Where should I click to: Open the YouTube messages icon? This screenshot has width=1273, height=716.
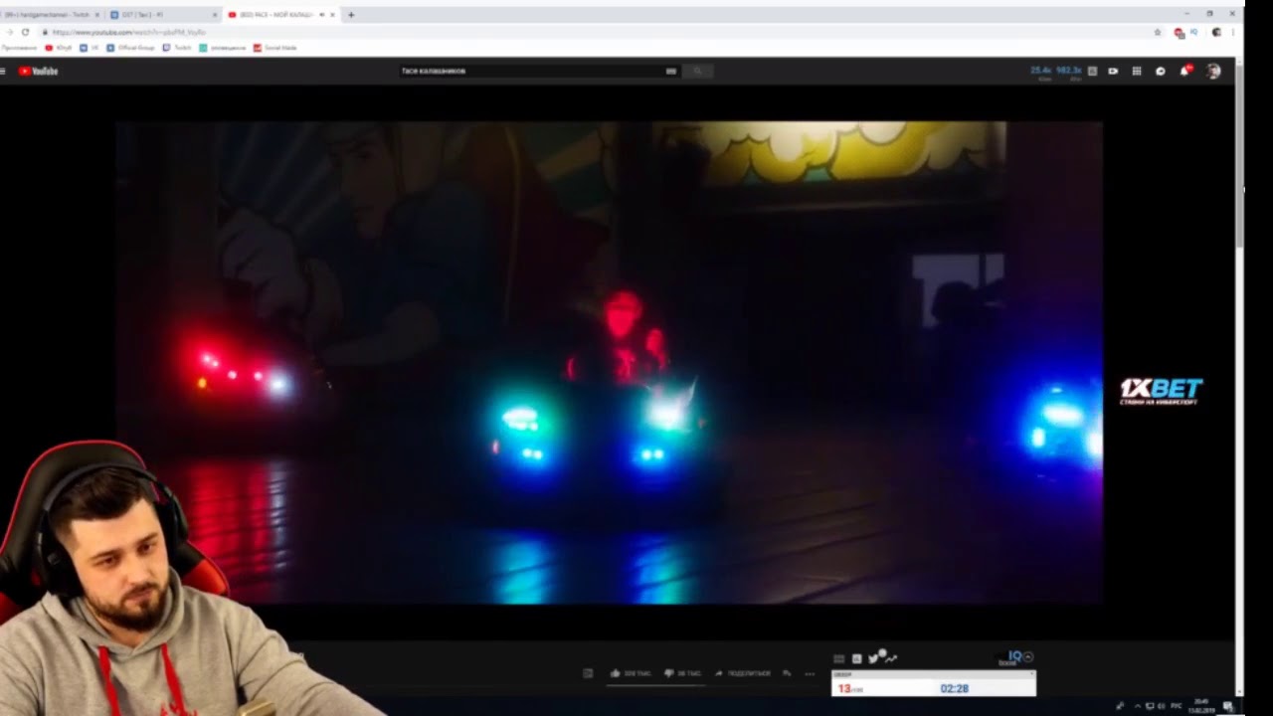(1161, 71)
